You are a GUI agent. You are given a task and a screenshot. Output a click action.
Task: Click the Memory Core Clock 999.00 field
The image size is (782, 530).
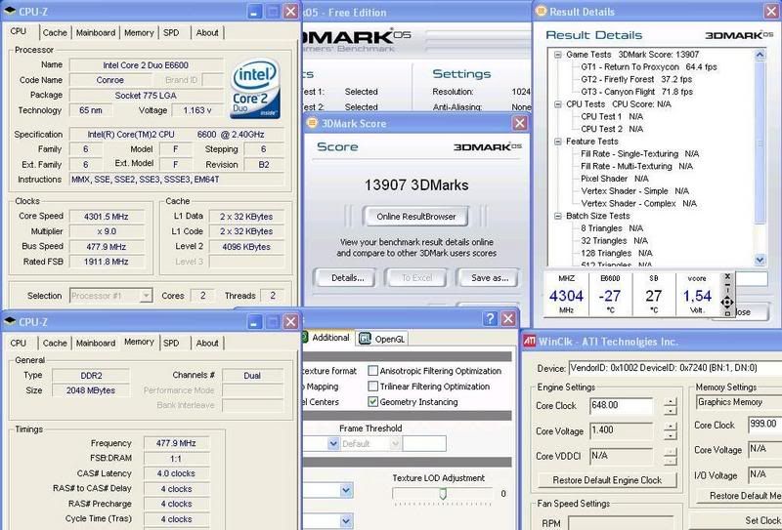(764, 425)
